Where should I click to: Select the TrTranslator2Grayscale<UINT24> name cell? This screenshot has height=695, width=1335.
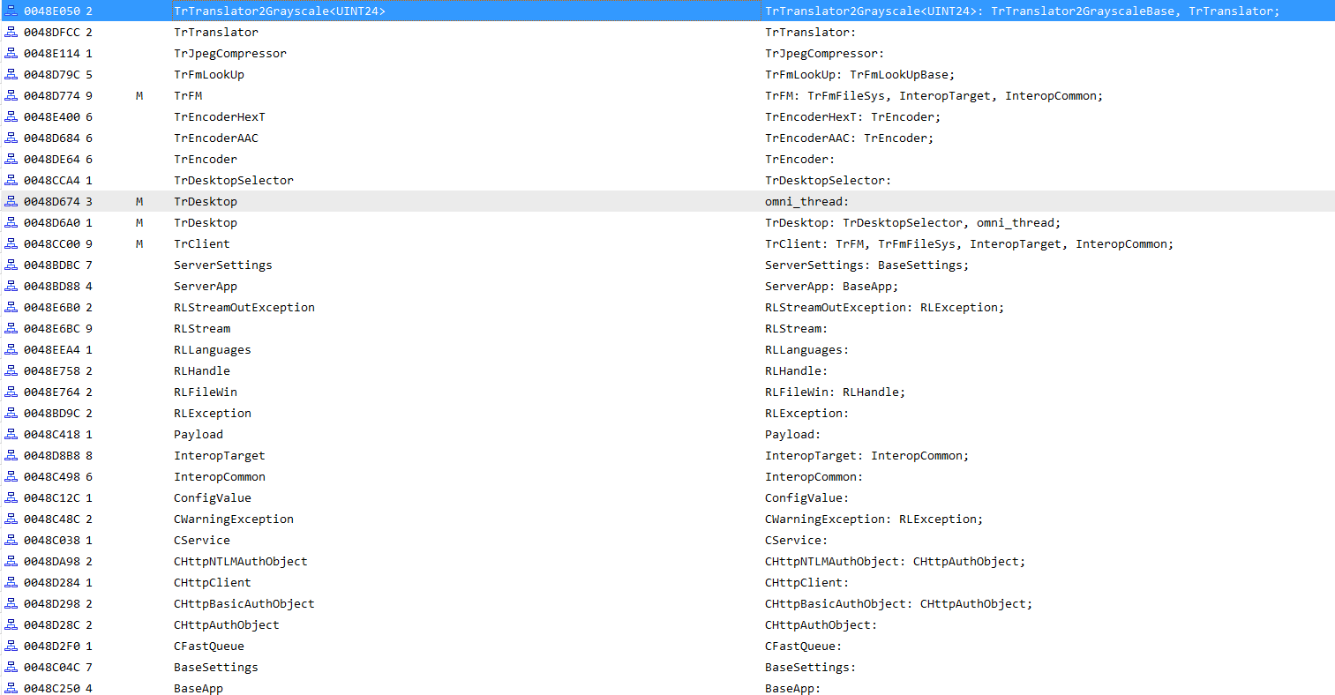click(x=279, y=11)
